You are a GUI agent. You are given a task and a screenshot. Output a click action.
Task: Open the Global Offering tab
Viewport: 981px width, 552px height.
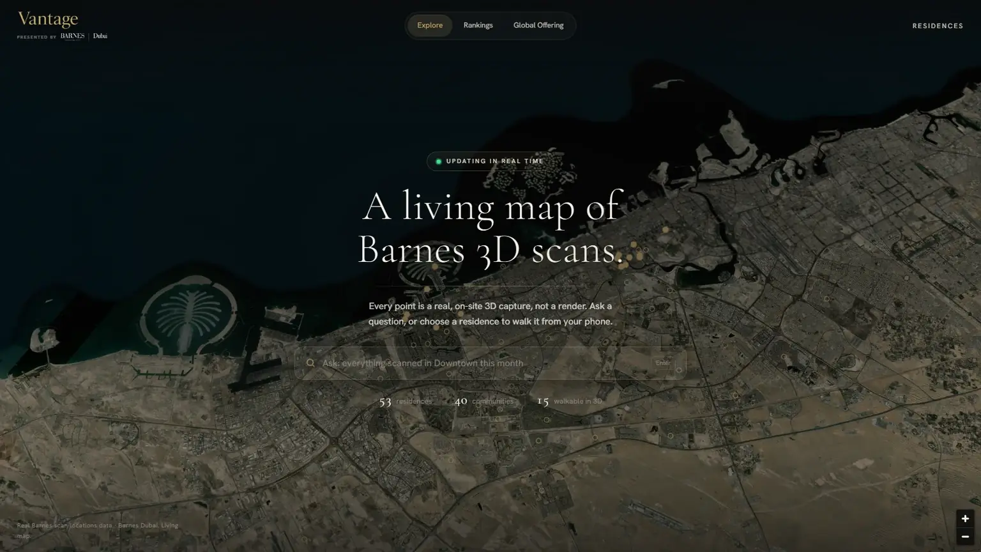click(x=538, y=26)
